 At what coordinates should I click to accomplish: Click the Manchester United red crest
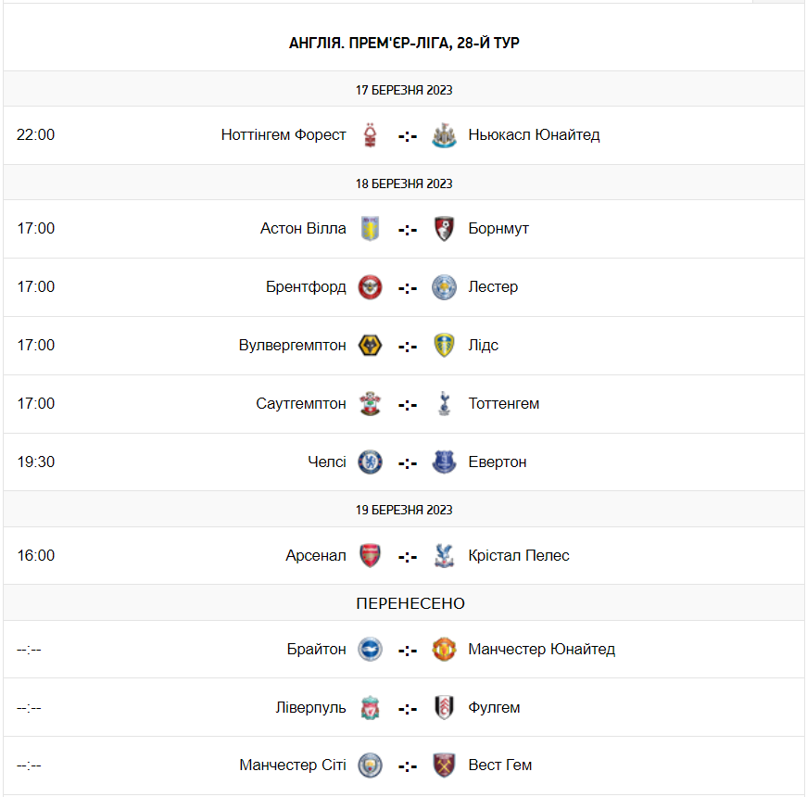coord(444,650)
